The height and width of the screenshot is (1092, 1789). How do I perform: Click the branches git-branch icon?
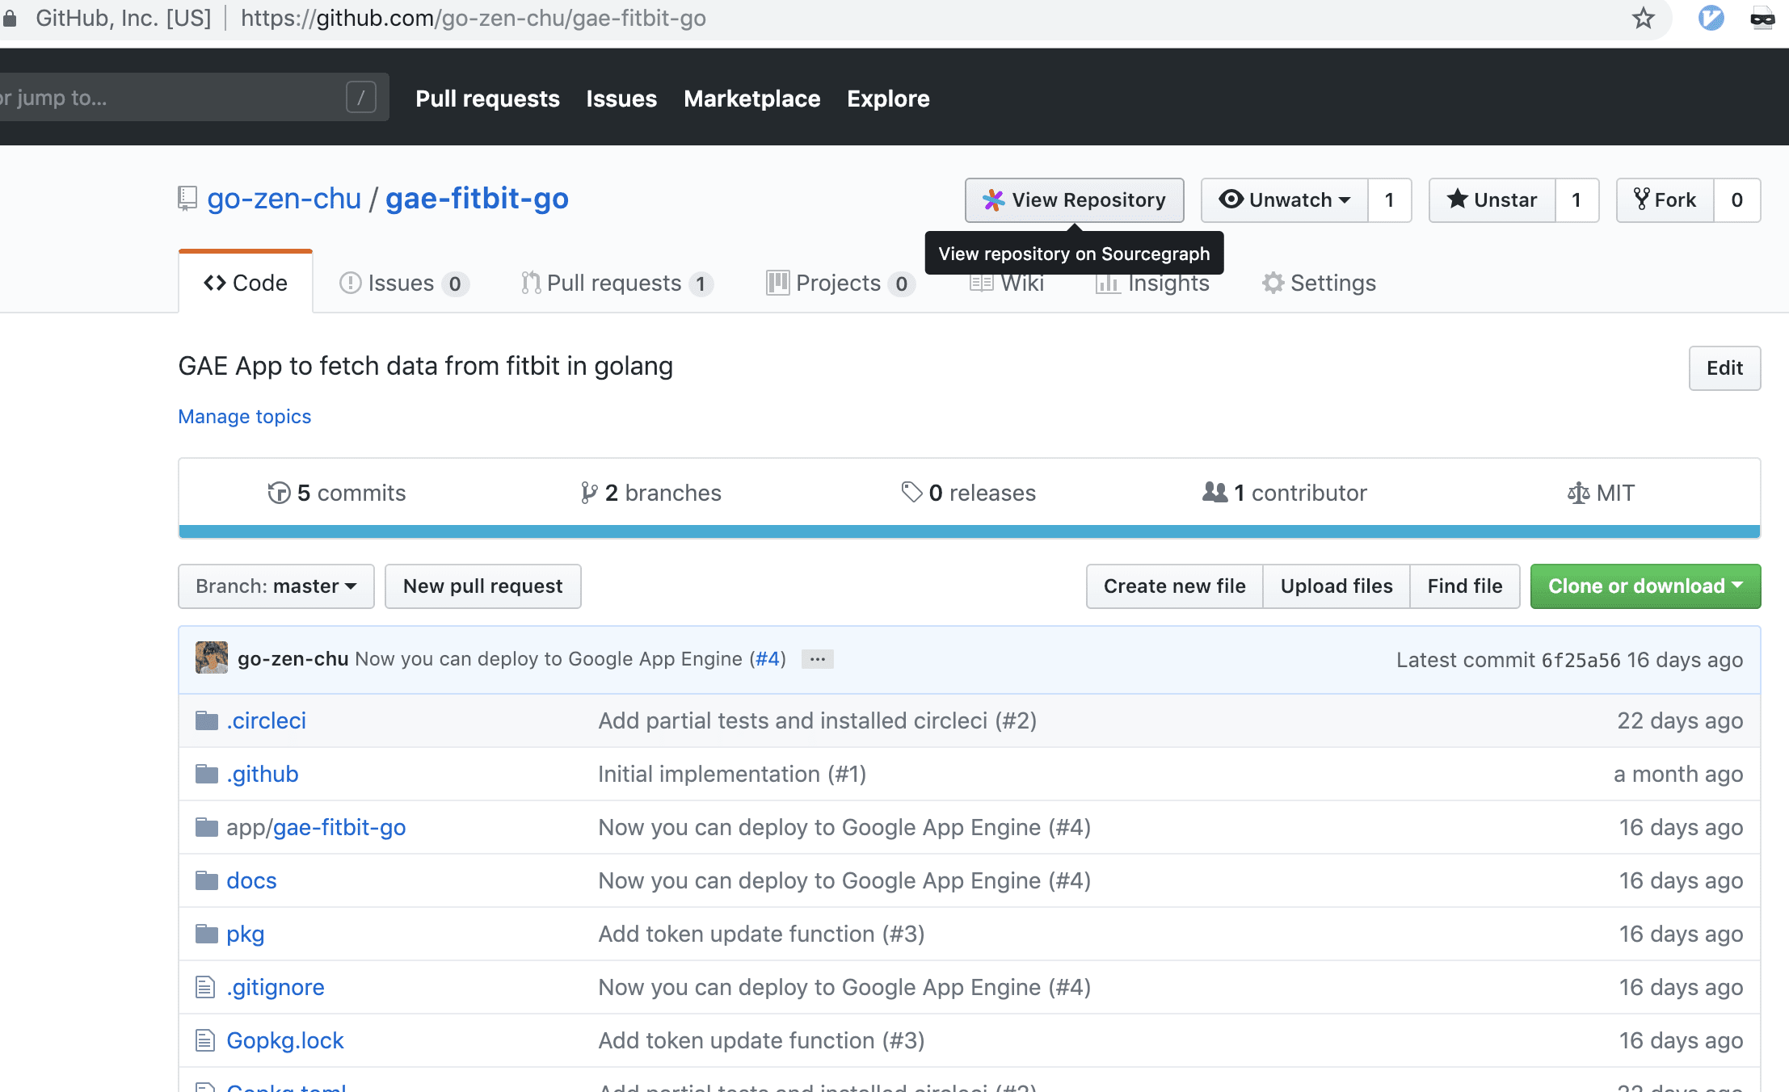pyautogui.click(x=589, y=493)
